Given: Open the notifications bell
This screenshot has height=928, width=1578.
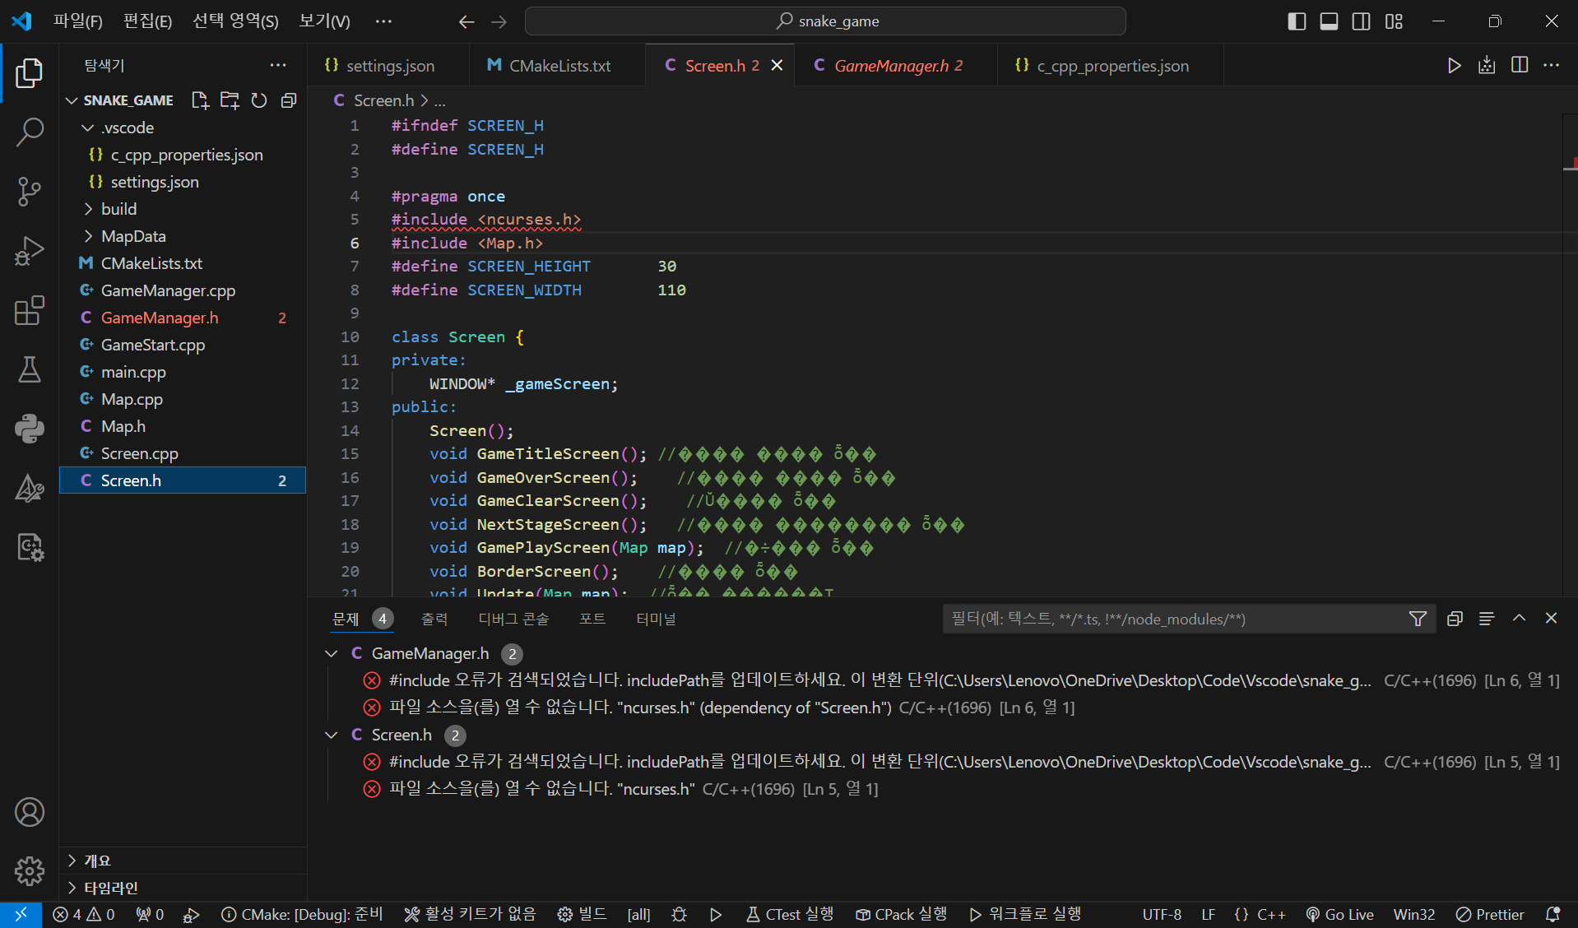Looking at the screenshot, I should click(x=1552, y=914).
